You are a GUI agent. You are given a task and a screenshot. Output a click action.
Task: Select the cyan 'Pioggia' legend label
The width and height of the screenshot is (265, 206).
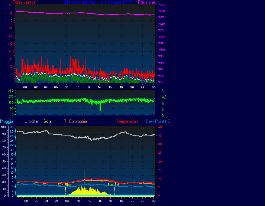(x=7, y=121)
